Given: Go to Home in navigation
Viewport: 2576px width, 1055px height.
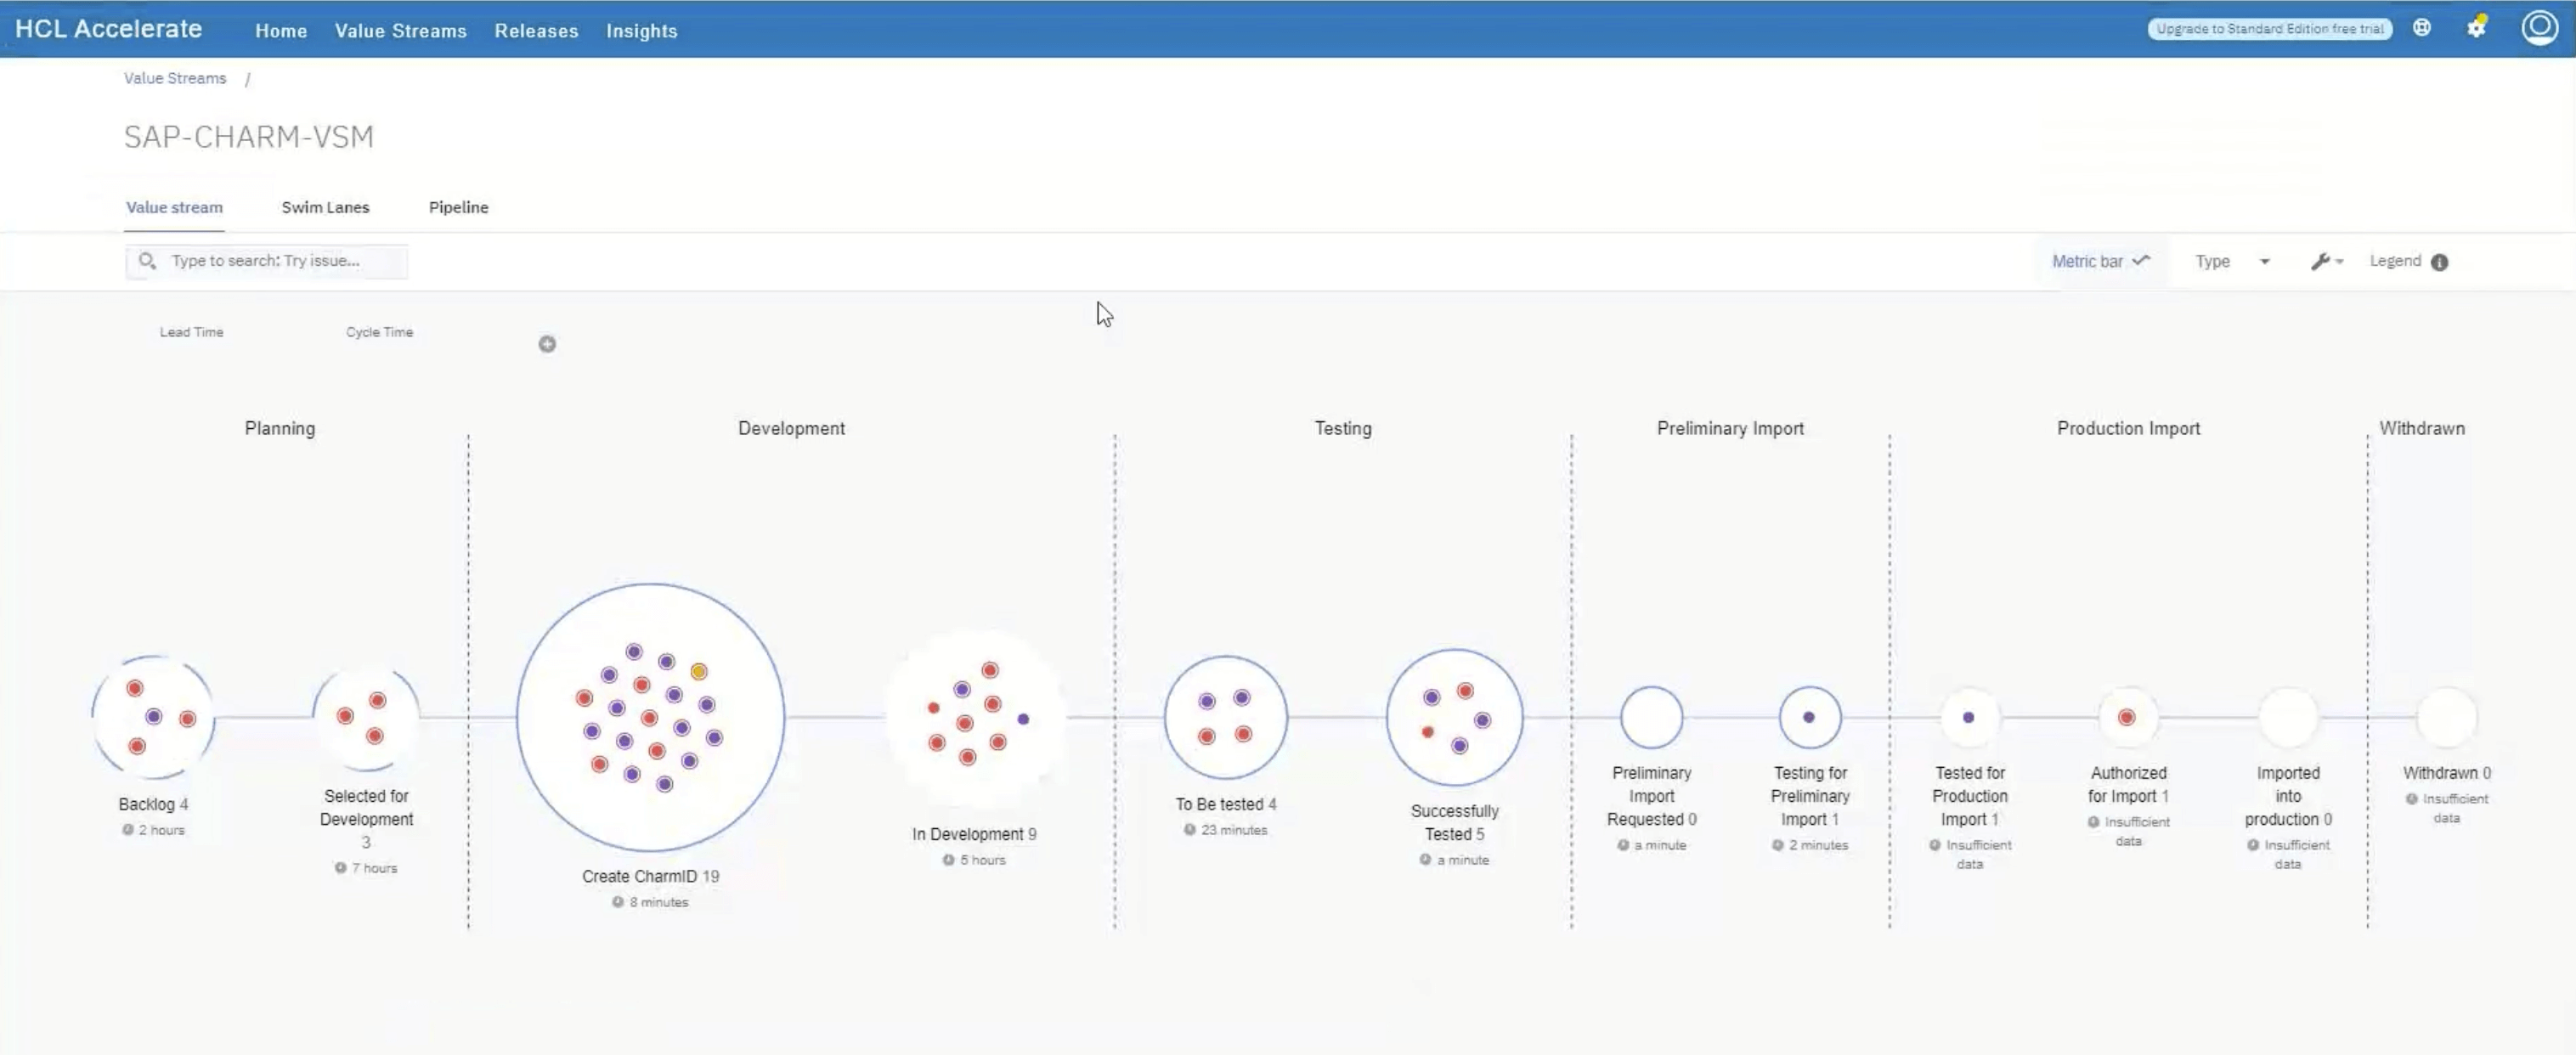Looking at the screenshot, I should click(x=281, y=31).
